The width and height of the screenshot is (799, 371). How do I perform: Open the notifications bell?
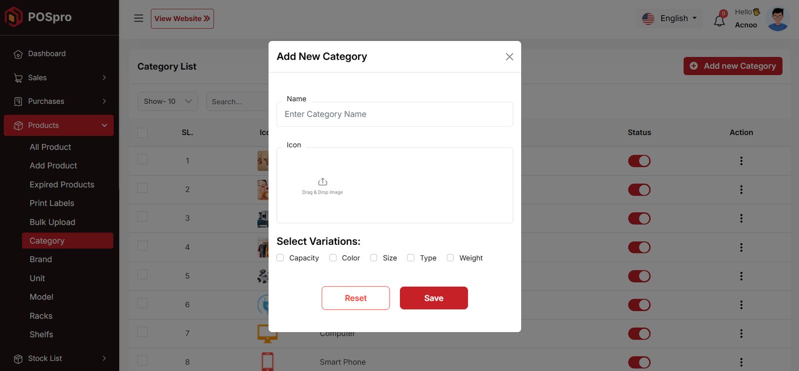pyautogui.click(x=719, y=21)
